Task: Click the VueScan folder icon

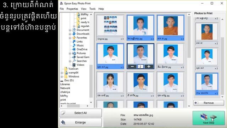Action: (66, 69)
